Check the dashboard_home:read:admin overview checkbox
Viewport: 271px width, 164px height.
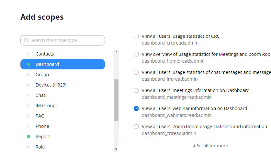point(136,54)
